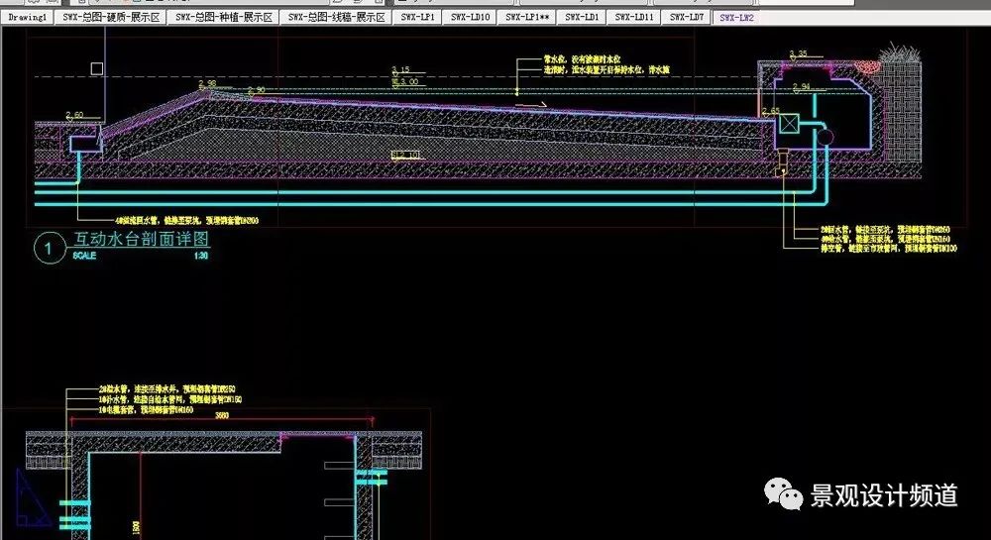Select the SWX-总图-种植-展示区 tab
The width and height of the screenshot is (991, 540).
(x=223, y=18)
